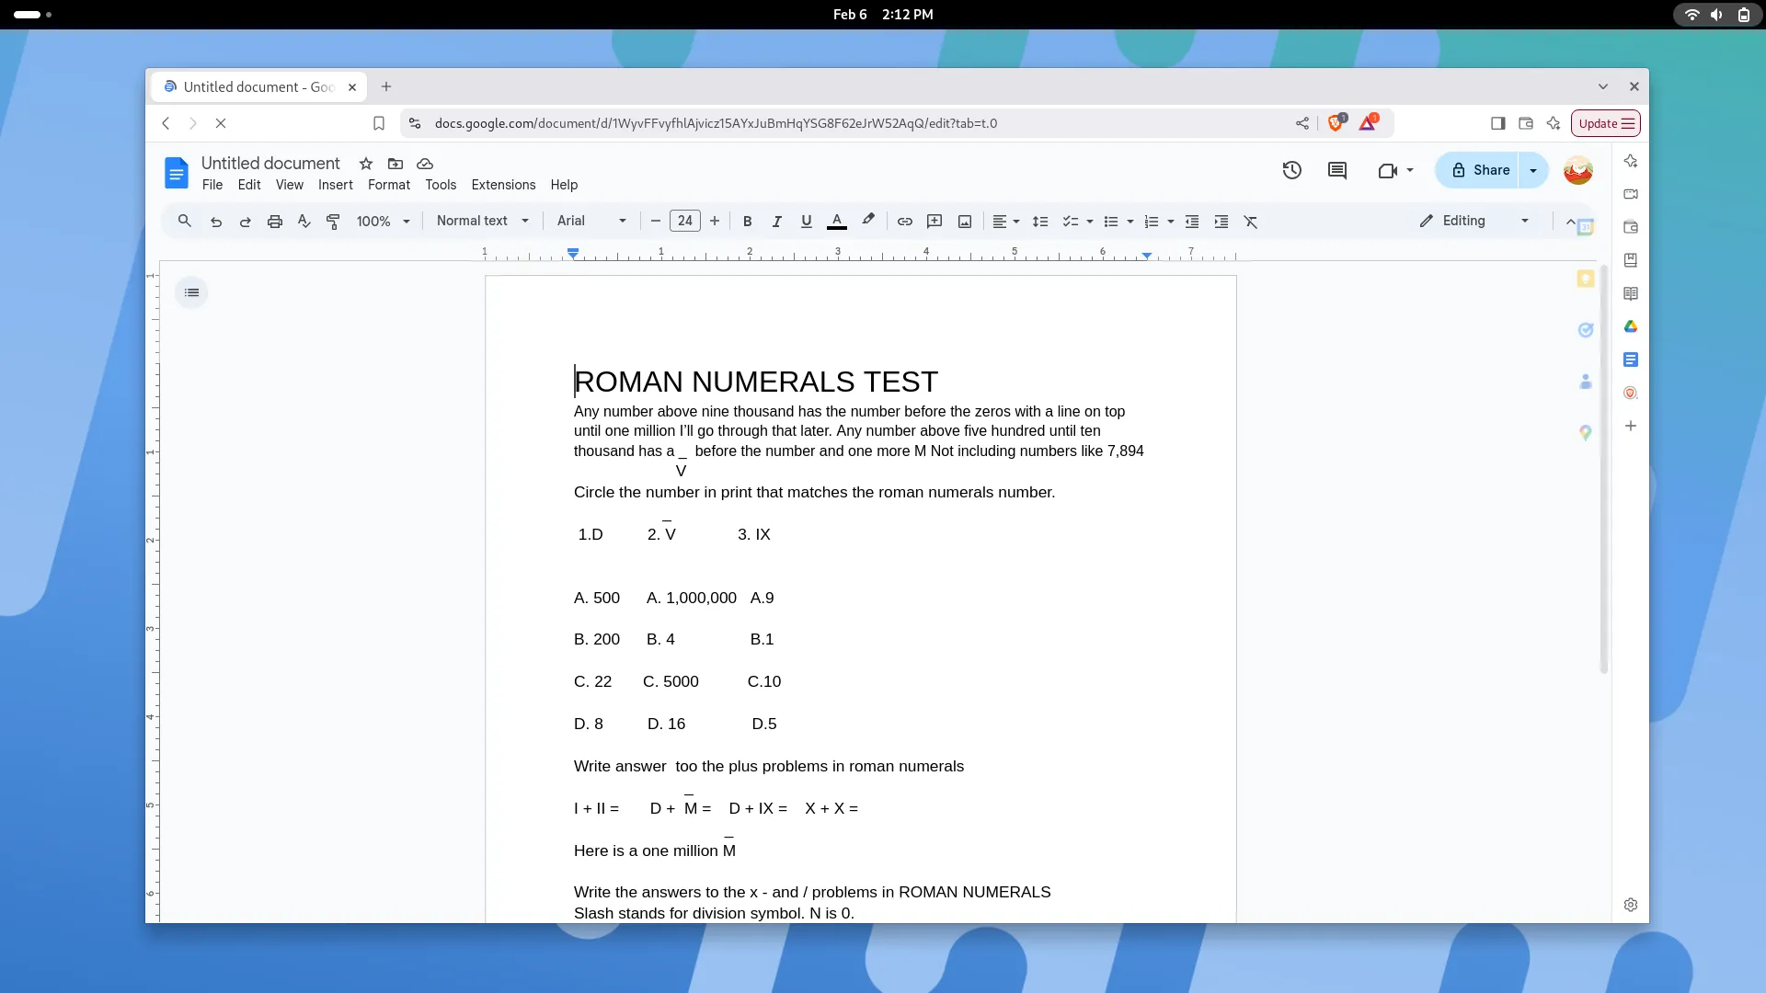Open line and paragraph spacing
This screenshot has height=993, width=1766.
(1040, 222)
